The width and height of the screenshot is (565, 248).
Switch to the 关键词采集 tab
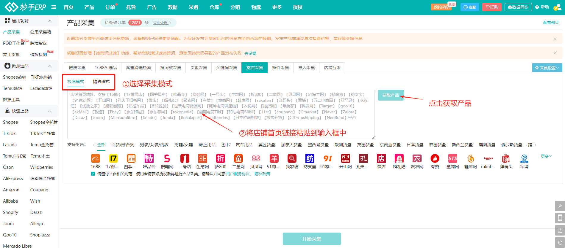227,68
